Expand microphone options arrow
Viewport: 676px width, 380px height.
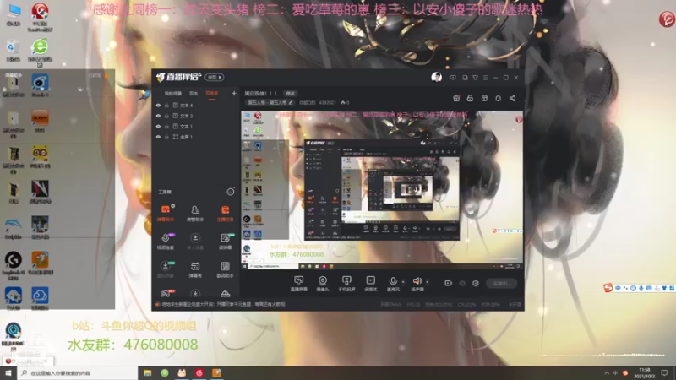coord(403,282)
